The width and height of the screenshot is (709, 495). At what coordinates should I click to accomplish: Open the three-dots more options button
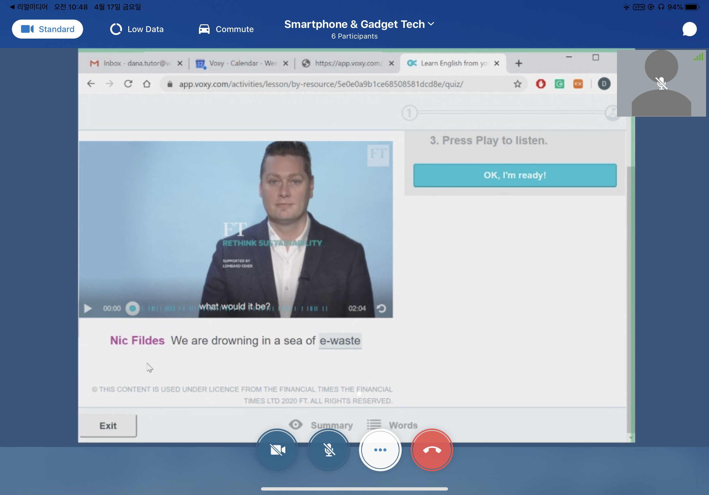[x=380, y=450]
